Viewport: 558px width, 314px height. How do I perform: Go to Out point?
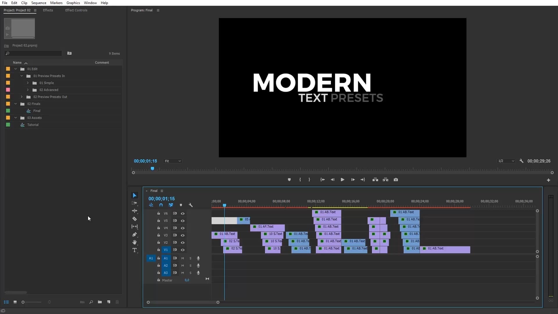click(x=363, y=180)
